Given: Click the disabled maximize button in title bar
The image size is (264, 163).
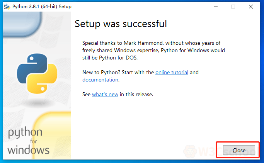Looking at the screenshot, I should pyautogui.click(x=233, y=7).
